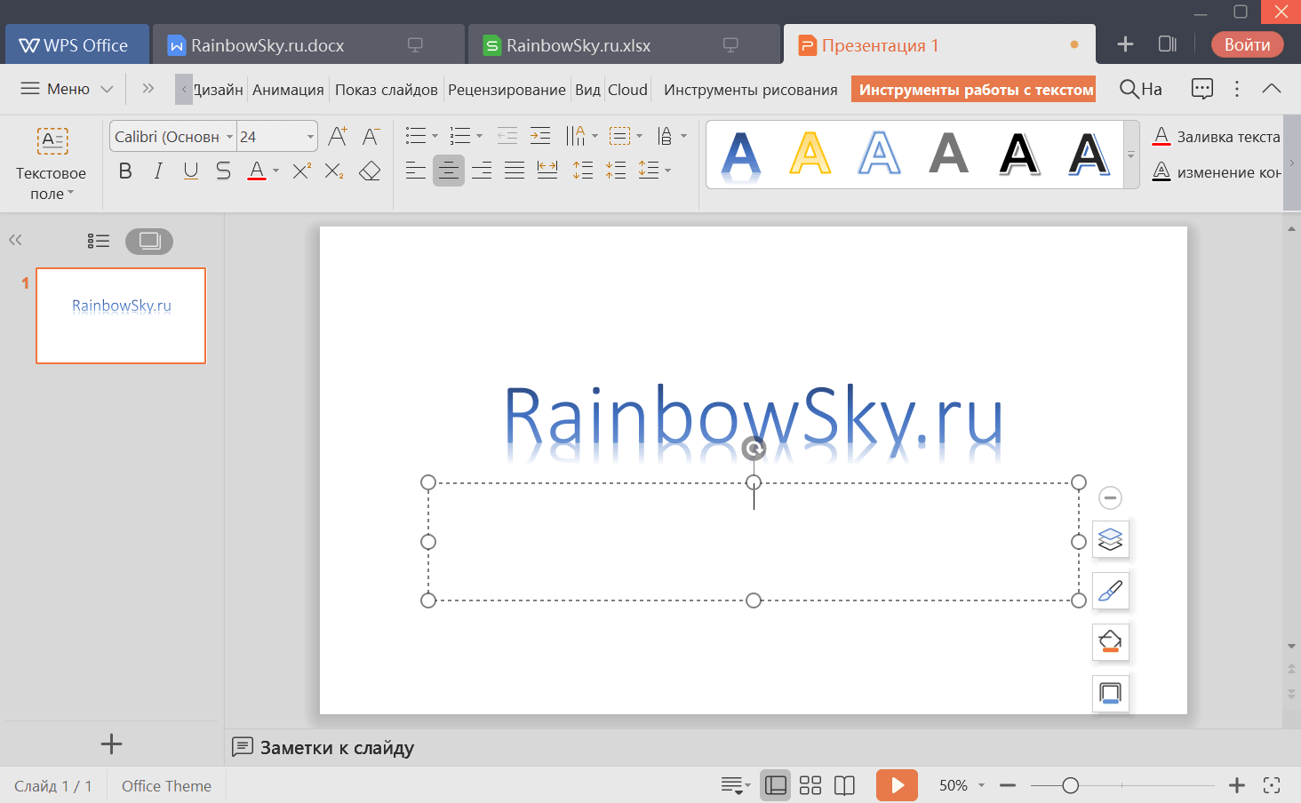Click the Войти sign-in button
The width and height of the screenshot is (1301, 803).
click(1247, 44)
